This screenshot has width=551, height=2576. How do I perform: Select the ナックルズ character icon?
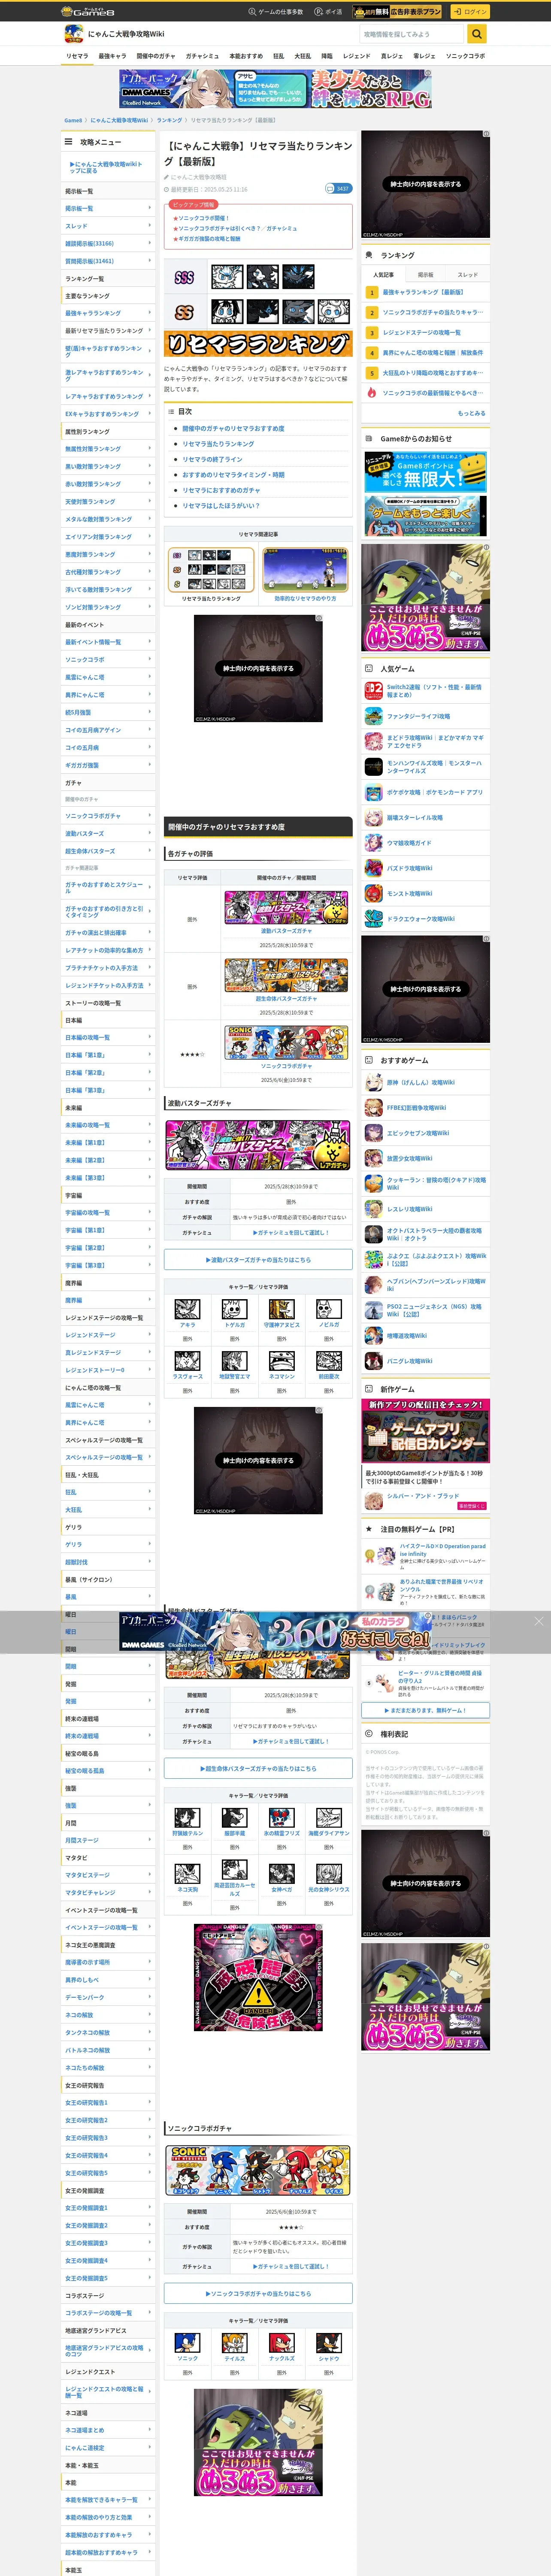pos(281,2342)
